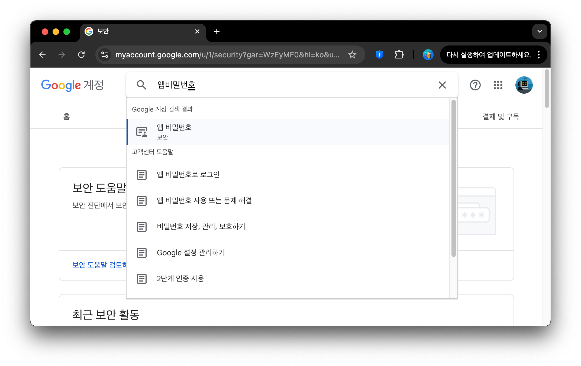Click the search magnifier icon
The height and width of the screenshot is (366, 581).
click(x=141, y=85)
